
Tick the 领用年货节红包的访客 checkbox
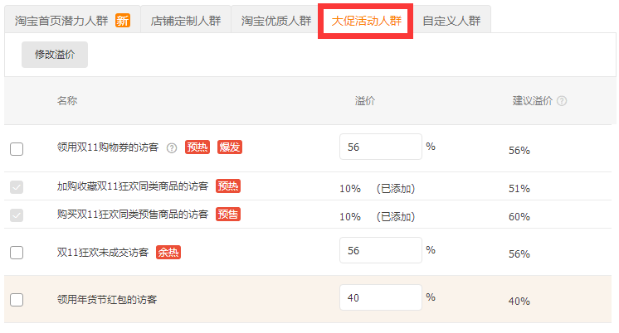tap(17, 300)
